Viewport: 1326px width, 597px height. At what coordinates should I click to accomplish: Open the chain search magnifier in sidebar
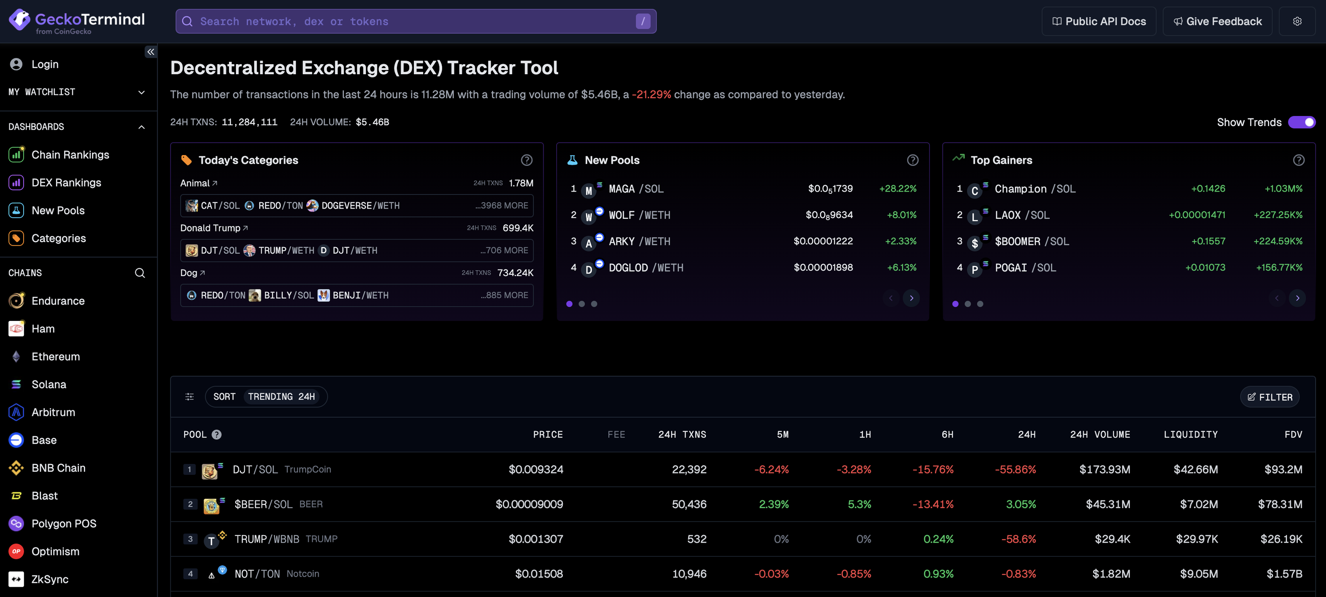click(x=140, y=273)
